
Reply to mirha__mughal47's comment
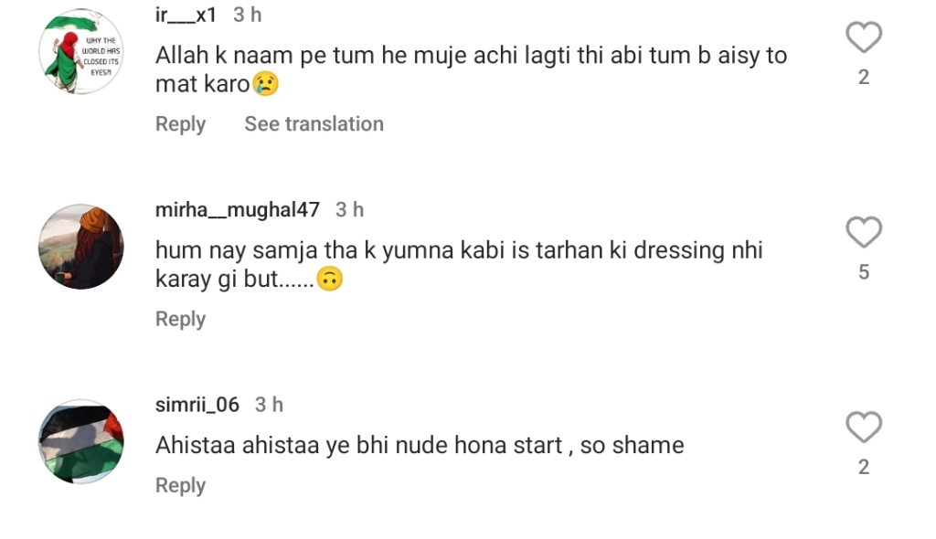(x=180, y=319)
